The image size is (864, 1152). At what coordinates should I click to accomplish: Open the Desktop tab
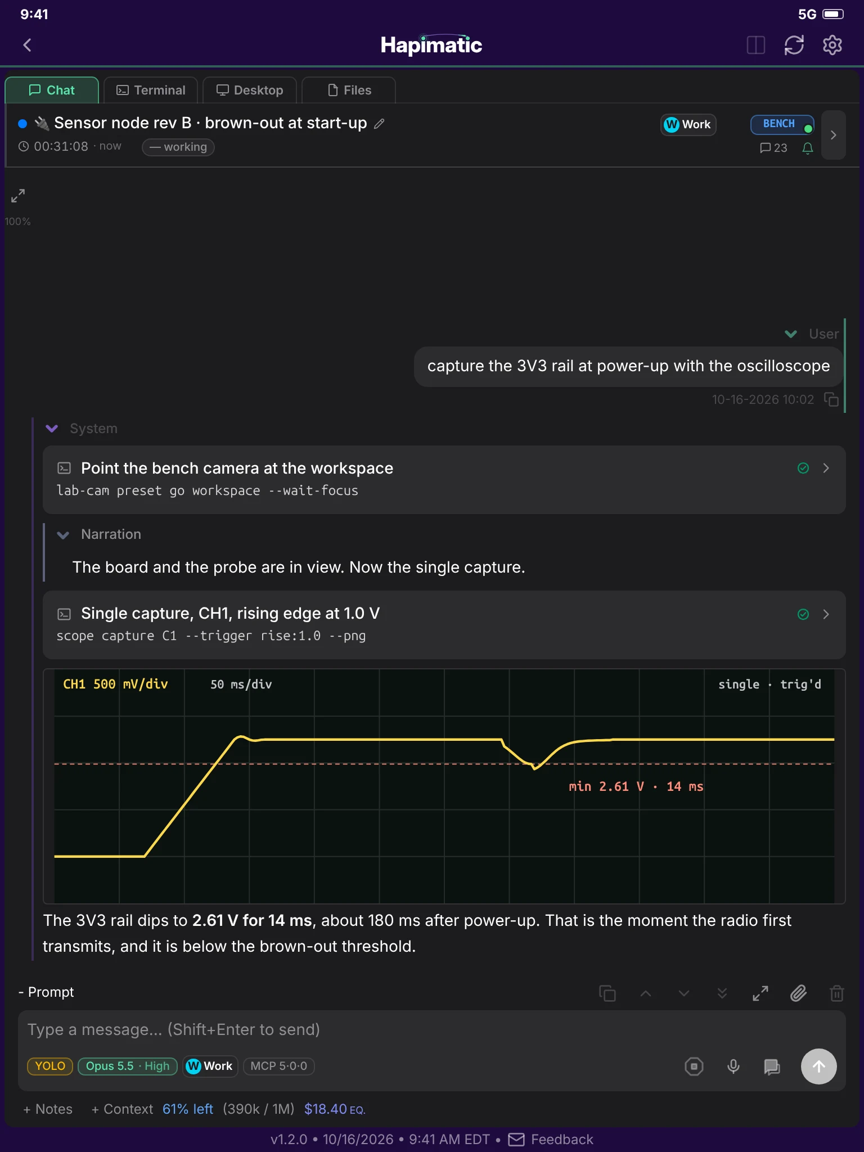(250, 90)
